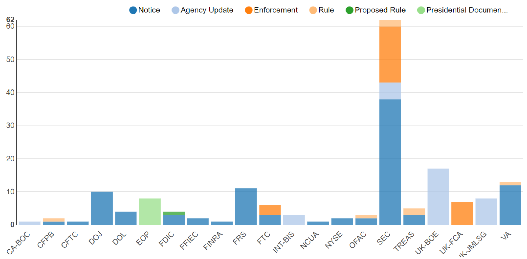
Task: Click the NCUA Notice bar
Action: pyautogui.click(x=318, y=223)
